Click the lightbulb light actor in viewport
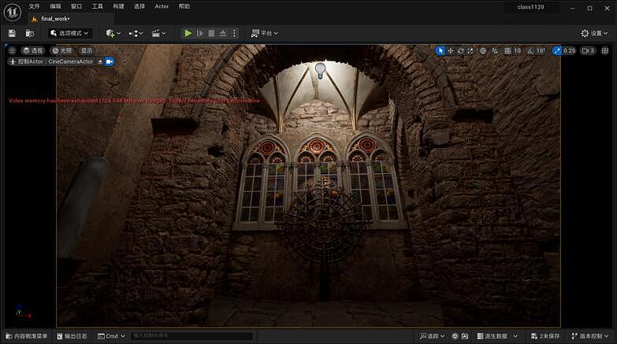Viewport: 617px width, 344px height. point(320,70)
